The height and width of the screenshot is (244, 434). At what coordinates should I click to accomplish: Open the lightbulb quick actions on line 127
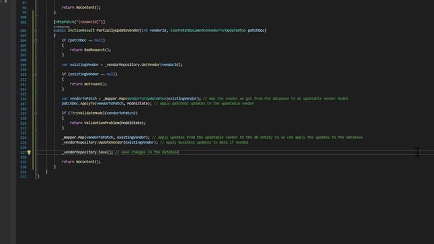(x=29, y=152)
